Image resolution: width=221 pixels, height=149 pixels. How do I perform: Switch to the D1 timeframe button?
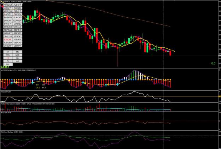tap(8, 61)
